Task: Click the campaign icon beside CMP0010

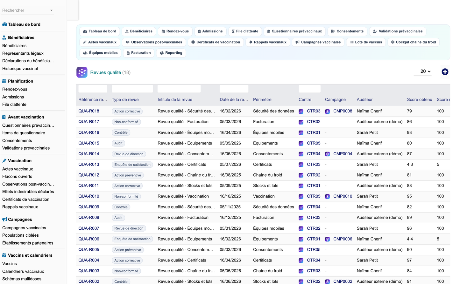Action: pyautogui.click(x=327, y=197)
